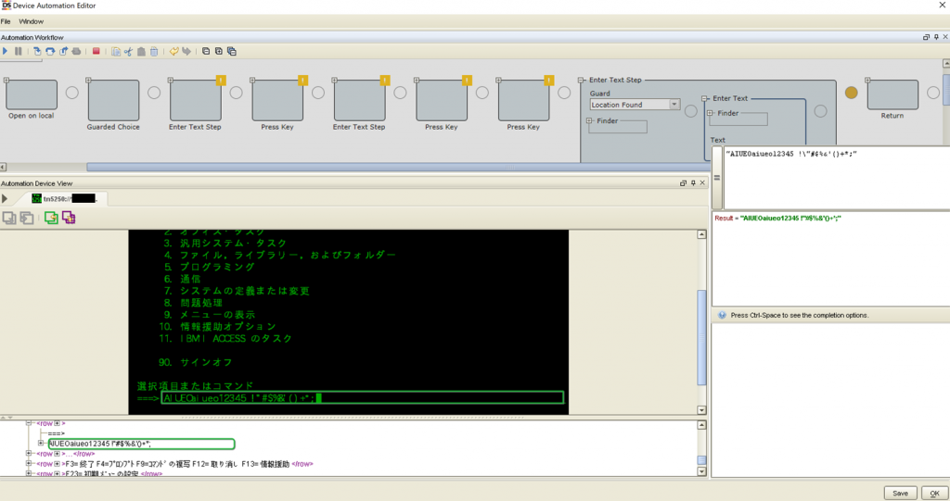The image size is (950, 501).
Task: Click the Save button
Action: (x=900, y=493)
